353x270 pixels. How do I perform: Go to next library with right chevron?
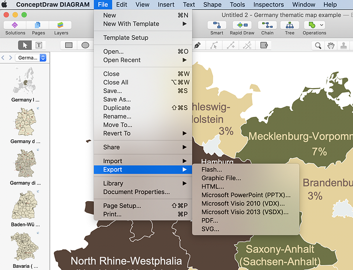click(11, 58)
